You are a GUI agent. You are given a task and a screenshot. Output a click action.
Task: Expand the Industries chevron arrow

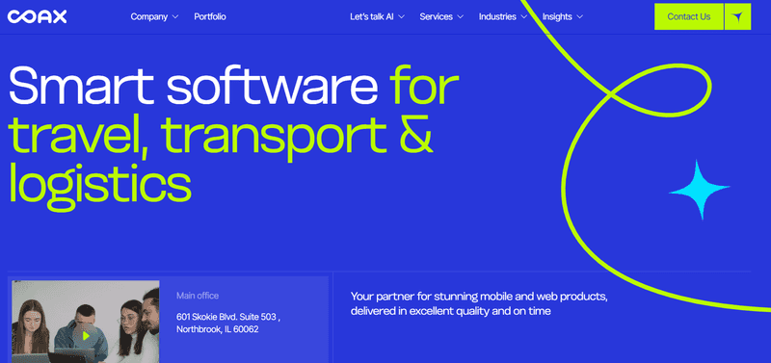[524, 16]
